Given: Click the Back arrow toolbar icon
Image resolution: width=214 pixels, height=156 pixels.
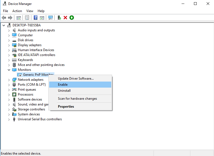Looking at the screenshot, I should click(4, 18).
